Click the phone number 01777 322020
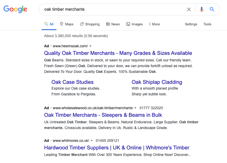Image resolution: width=227 pixels, height=163 pixels. 151,108
